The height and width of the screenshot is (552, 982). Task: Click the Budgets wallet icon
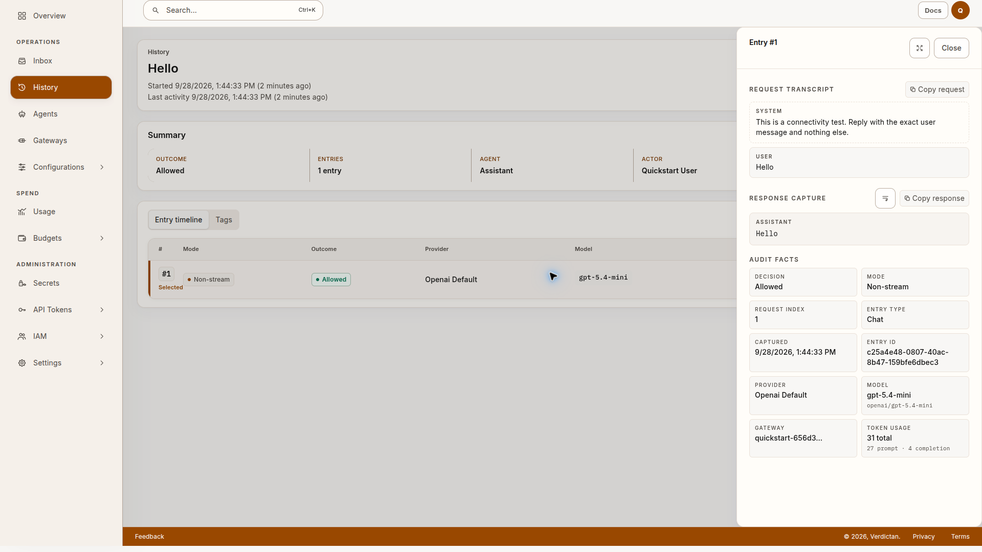coord(22,238)
